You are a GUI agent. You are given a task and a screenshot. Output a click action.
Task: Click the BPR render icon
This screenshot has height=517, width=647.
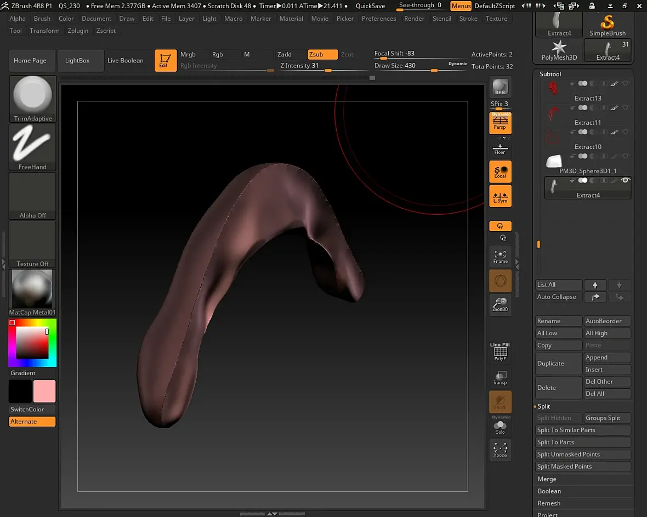500,87
